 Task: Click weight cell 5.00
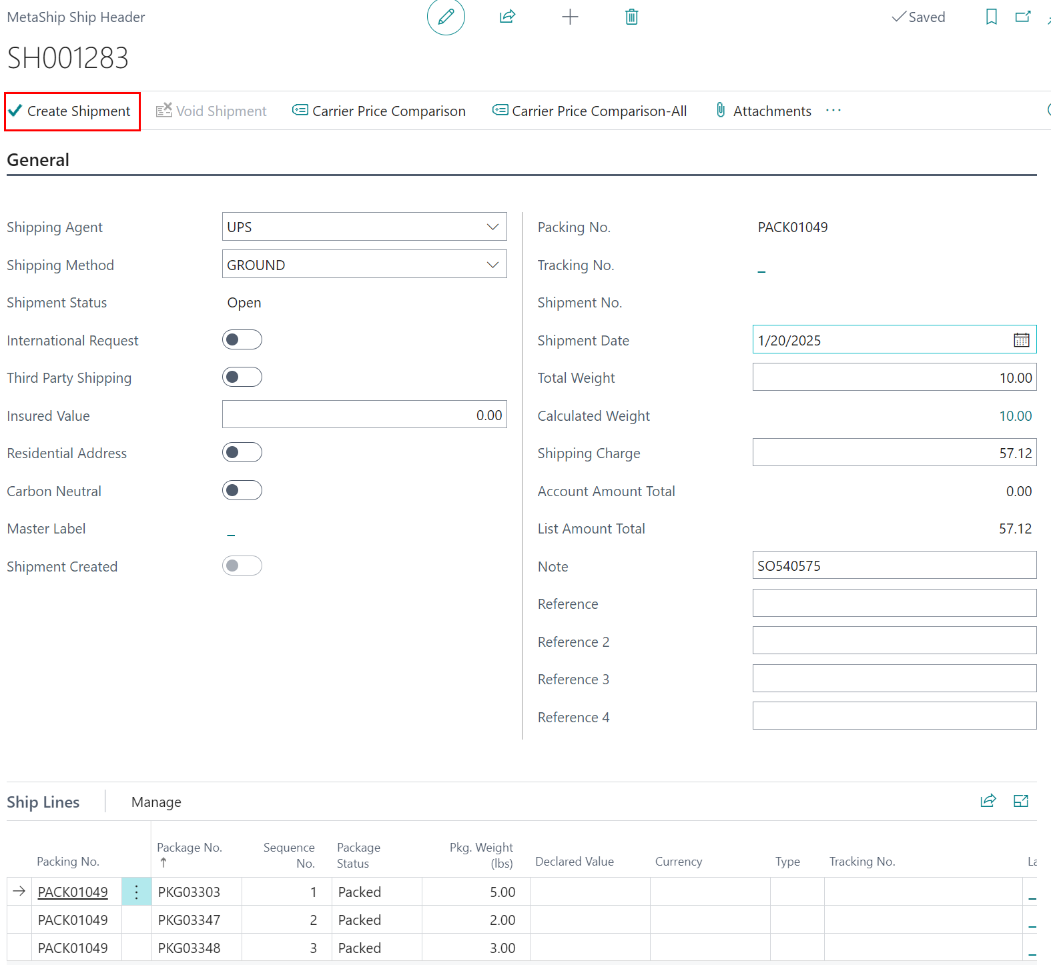coord(476,892)
